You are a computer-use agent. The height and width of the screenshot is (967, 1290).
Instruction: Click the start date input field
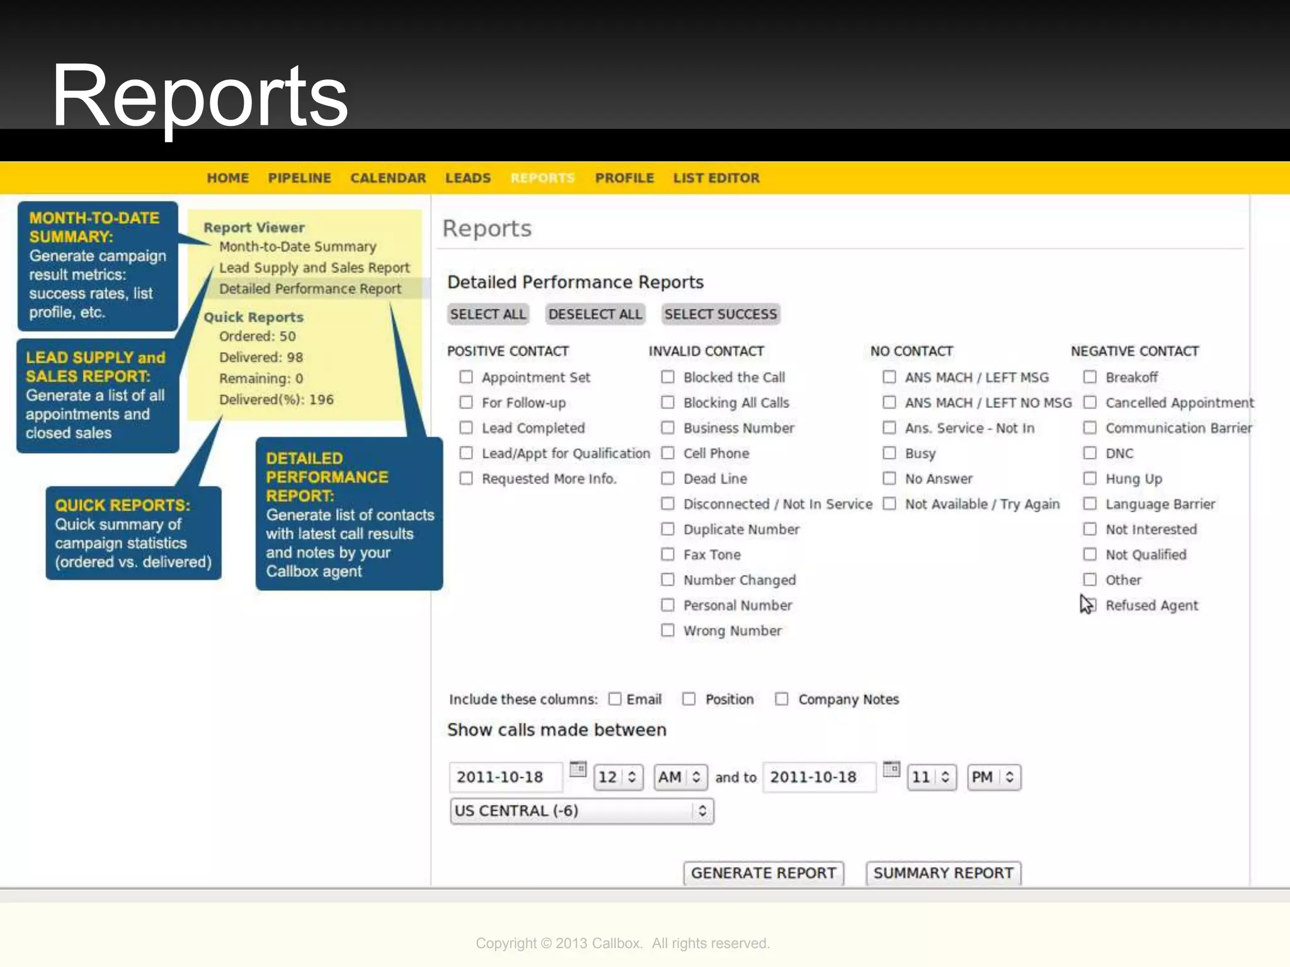tap(505, 777)
